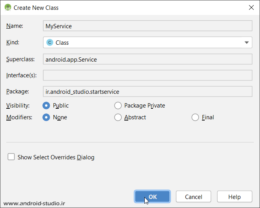Click the blue Class type icon

pos(49,42)
